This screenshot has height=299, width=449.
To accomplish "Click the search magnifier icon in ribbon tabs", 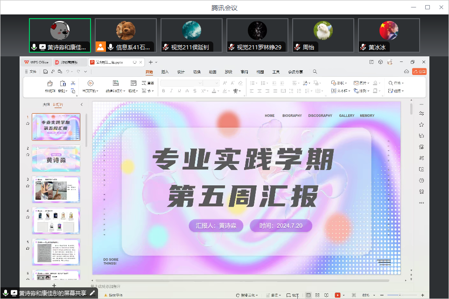I will (315, 72).
